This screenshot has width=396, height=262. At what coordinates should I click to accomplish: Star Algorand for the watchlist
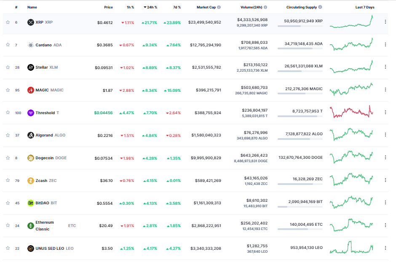coord(8,135)
